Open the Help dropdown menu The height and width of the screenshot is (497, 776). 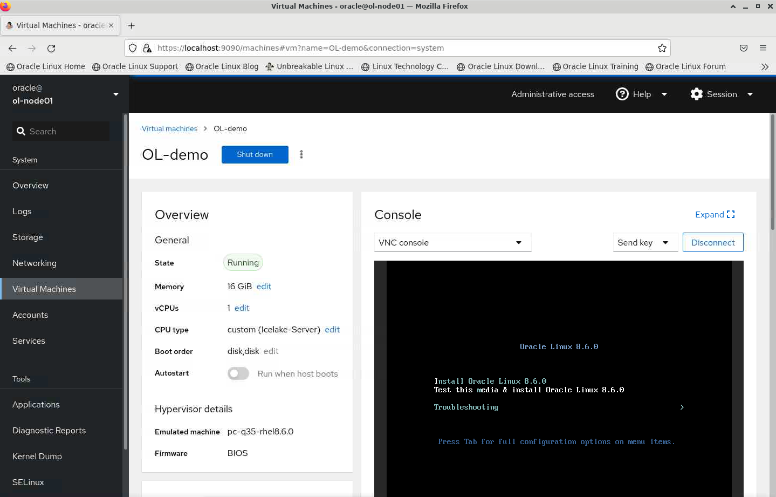pyautogui.click(x=664, y=94)
